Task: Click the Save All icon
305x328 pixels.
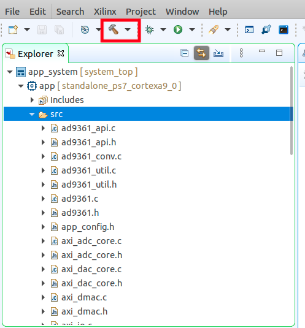Action: (x=59, y=29)
